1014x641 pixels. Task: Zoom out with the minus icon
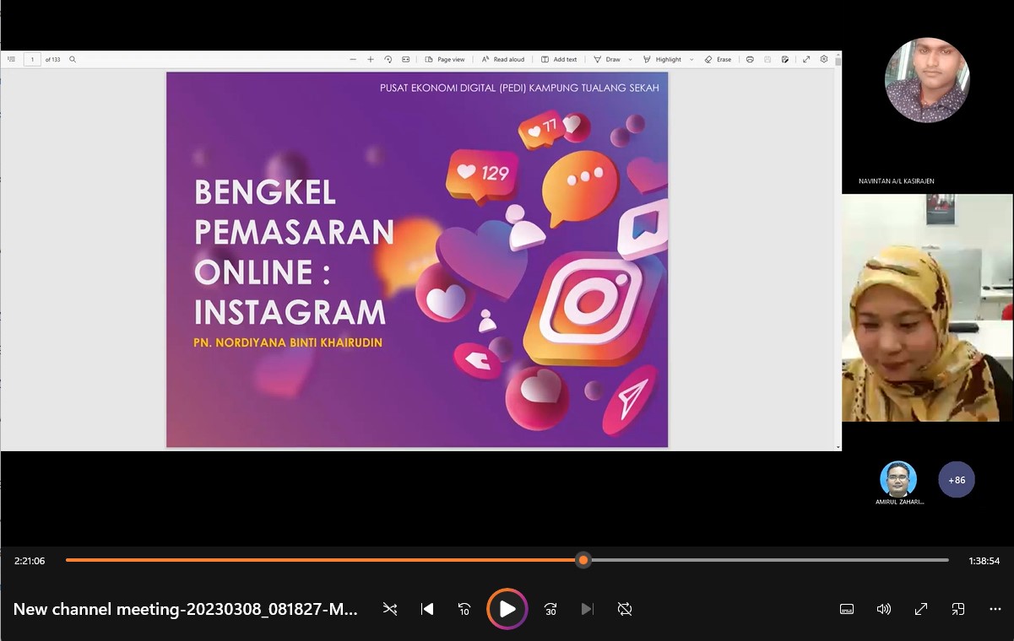353,59
